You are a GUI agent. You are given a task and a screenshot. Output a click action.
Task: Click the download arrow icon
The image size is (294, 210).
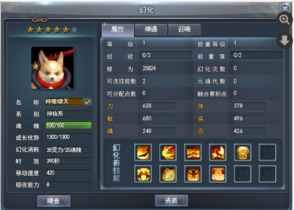coord(285,41)
